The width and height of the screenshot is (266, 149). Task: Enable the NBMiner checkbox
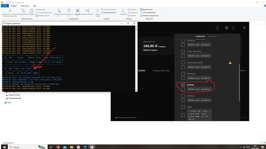[x=183, y=74]
